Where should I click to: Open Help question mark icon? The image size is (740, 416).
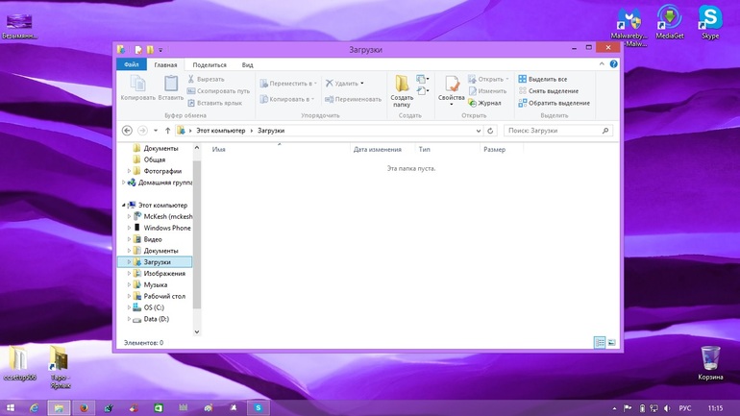click(613, 64)
